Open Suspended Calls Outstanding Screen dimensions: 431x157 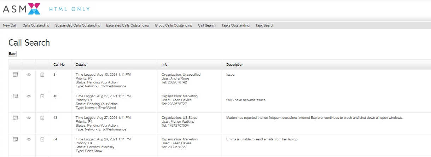point(77,25)
